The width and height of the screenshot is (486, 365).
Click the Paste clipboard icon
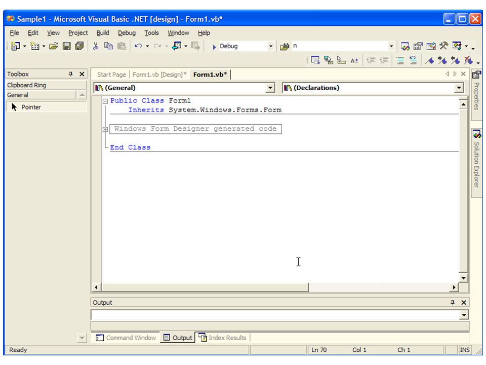(x=122, y=46)
